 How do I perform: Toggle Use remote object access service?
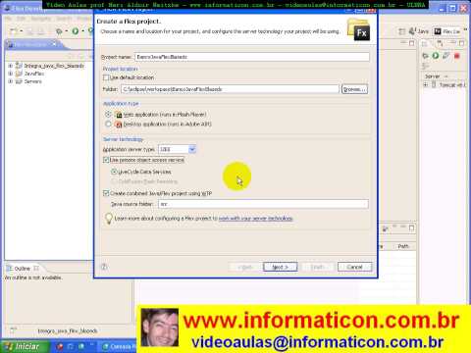point(106,160)
